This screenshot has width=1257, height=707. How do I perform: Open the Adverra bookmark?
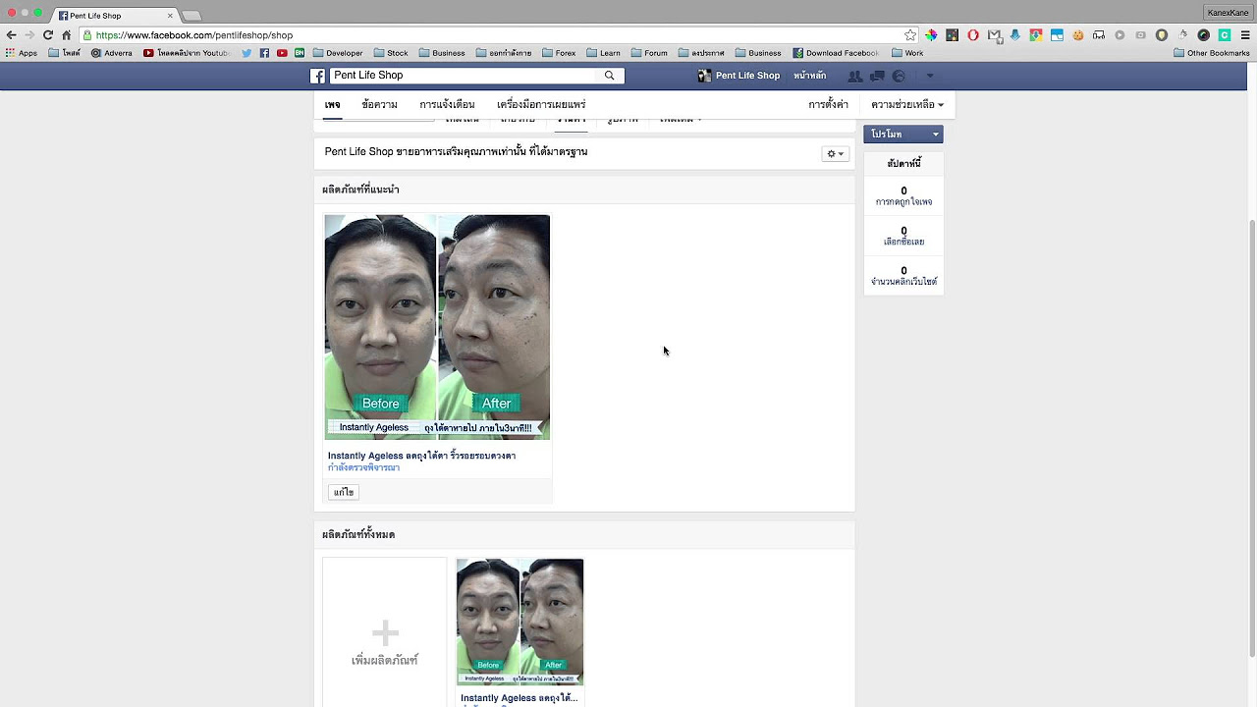click(x=111, y=53)
